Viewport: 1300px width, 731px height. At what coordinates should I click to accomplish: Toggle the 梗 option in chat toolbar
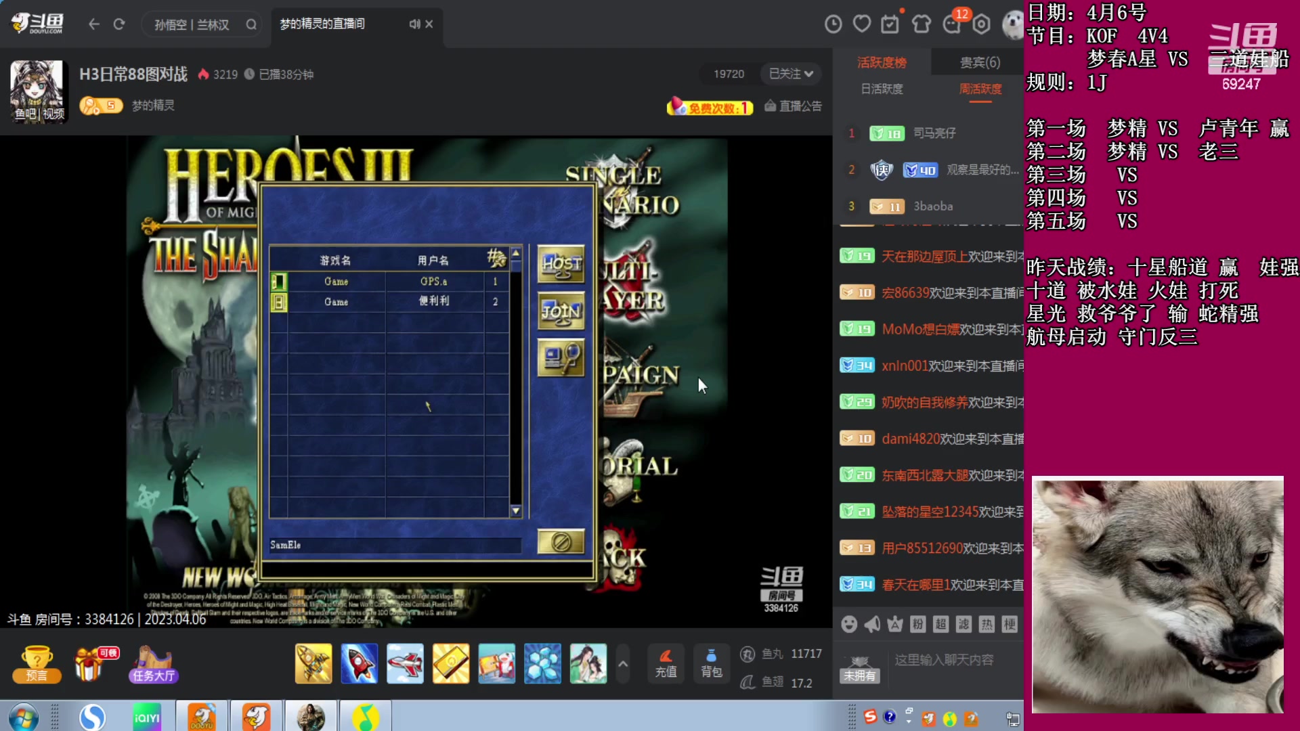click(x=1010, y=624)
